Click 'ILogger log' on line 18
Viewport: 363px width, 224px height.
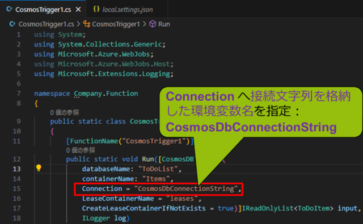(104, 218)
